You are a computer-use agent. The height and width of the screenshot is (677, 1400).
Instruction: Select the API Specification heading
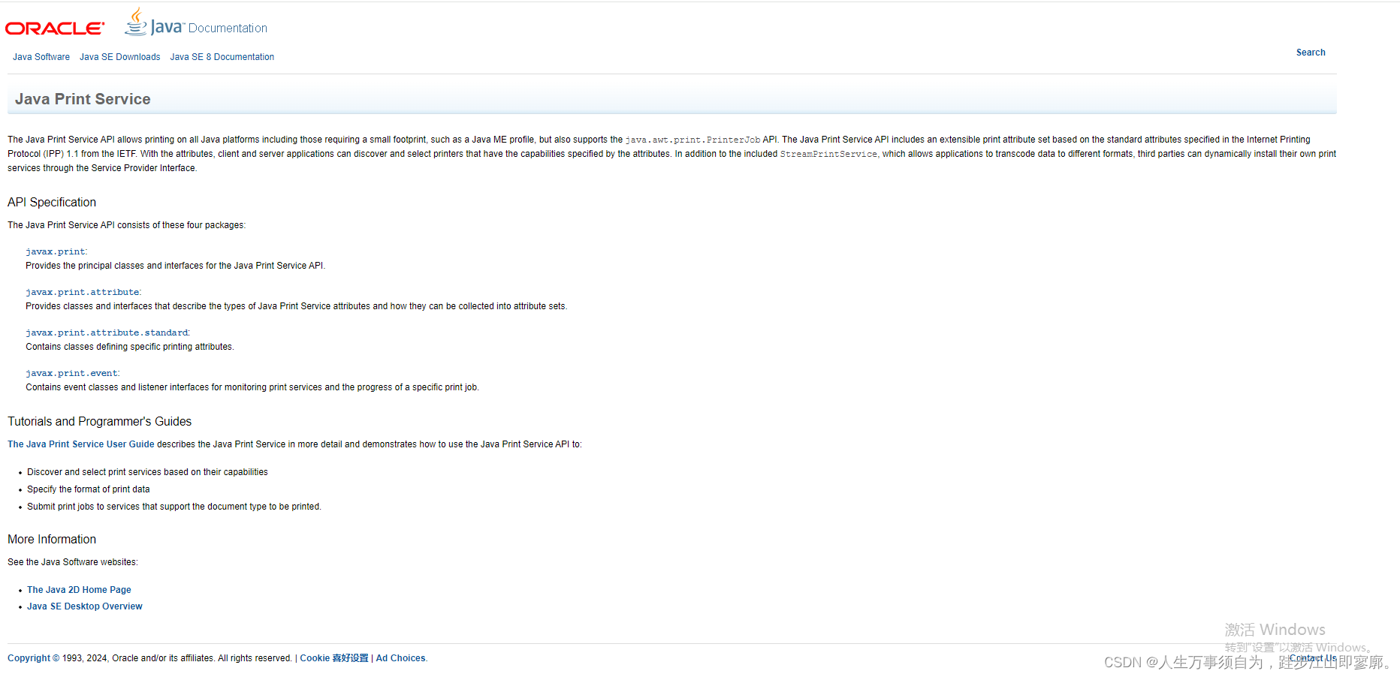tap(52, 203)
